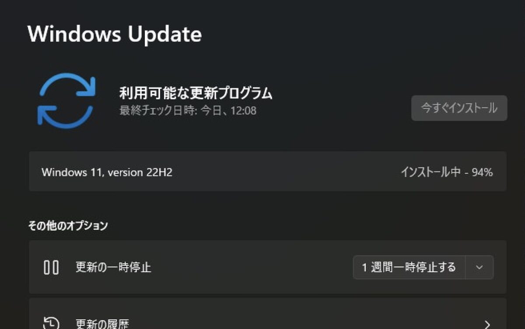This screenshot has height=329, width=525.
Task: Select 1 週間一時停止する pause button
Action: click(x=409, y=267)
